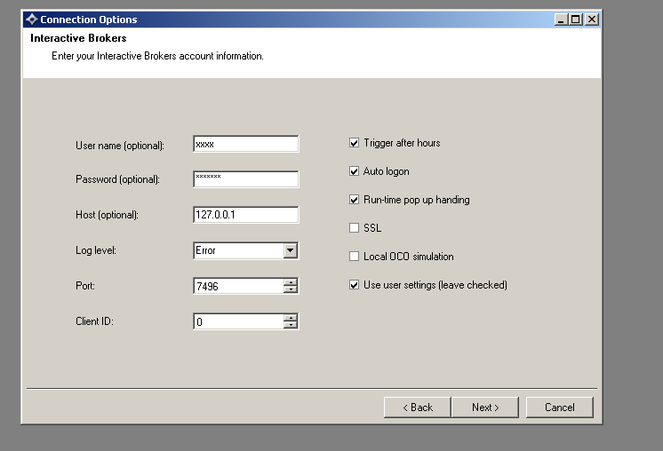Click the Client ID value field

(238, 321)
